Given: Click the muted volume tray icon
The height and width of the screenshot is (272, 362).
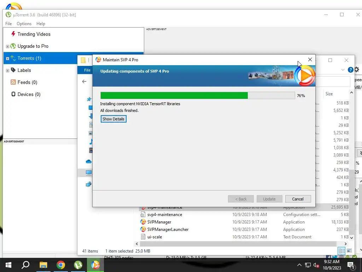Looking at the screenshot, I should pos(316,265).
